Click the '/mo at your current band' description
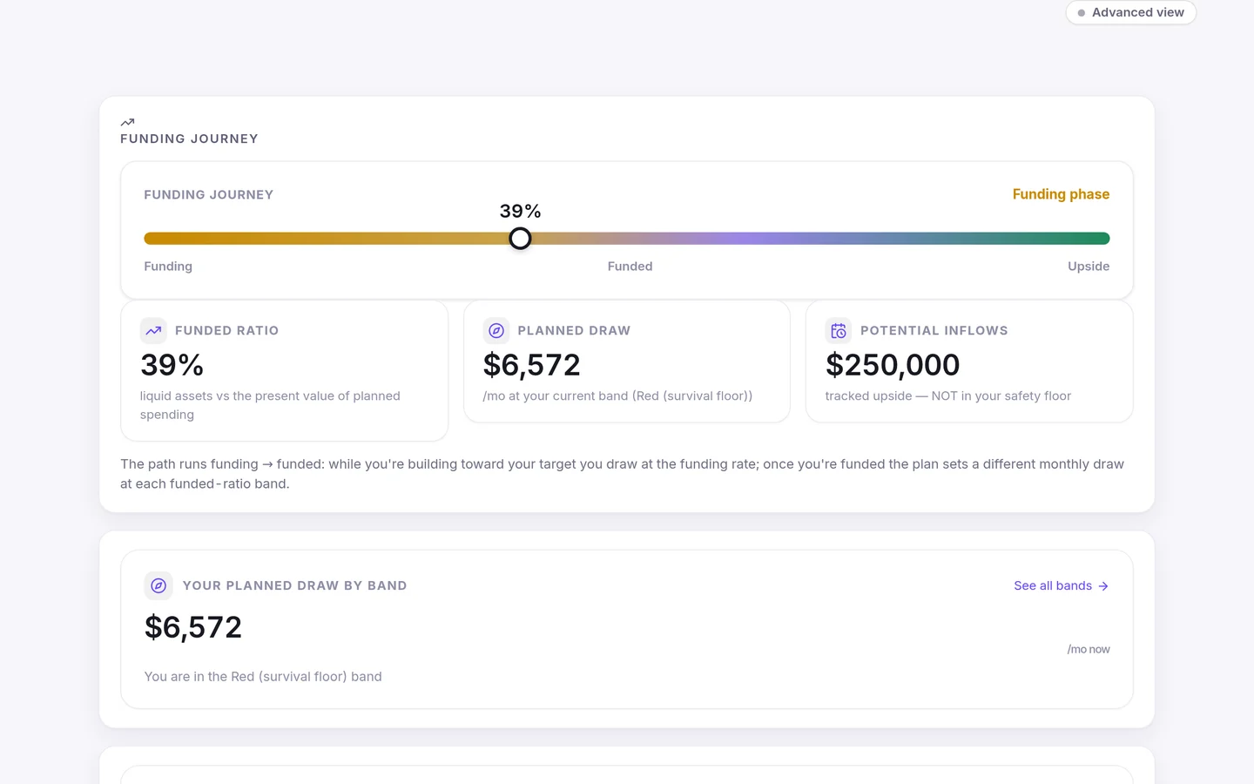 (x=617, y=396)
